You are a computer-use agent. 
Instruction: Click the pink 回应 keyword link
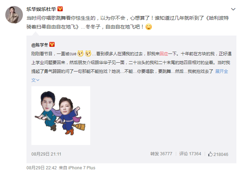pyautogui.click(x=164, y=54)
